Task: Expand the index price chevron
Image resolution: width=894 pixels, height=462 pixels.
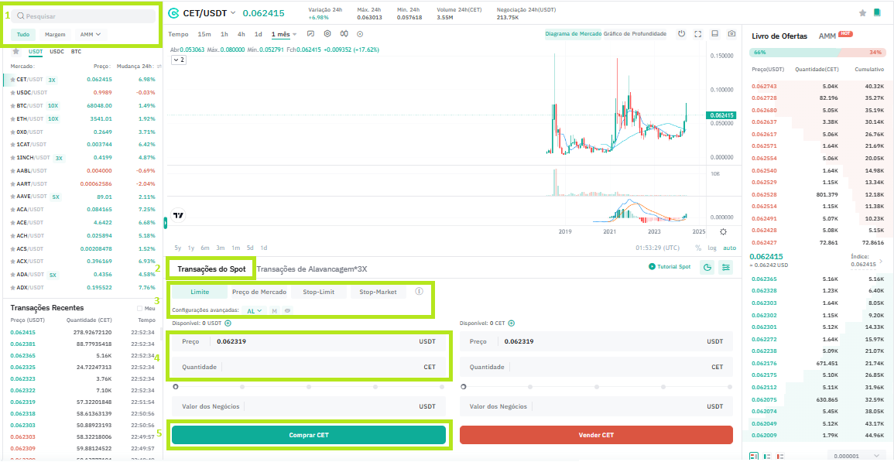Action: click(x=880, y=261)
